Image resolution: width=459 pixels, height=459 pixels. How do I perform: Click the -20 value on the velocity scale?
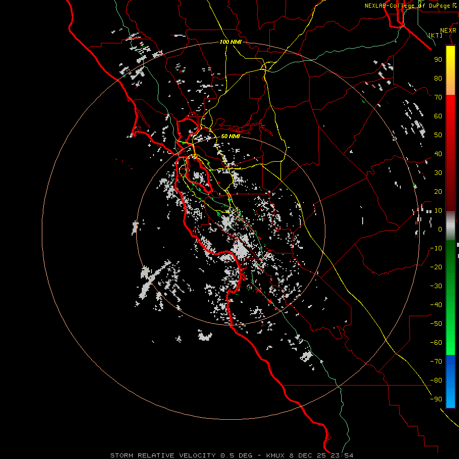click(x=436, y=267)
